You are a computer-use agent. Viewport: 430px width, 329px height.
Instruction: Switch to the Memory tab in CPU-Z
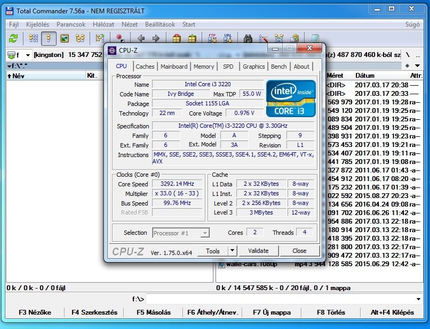click(x=204, y=67)
